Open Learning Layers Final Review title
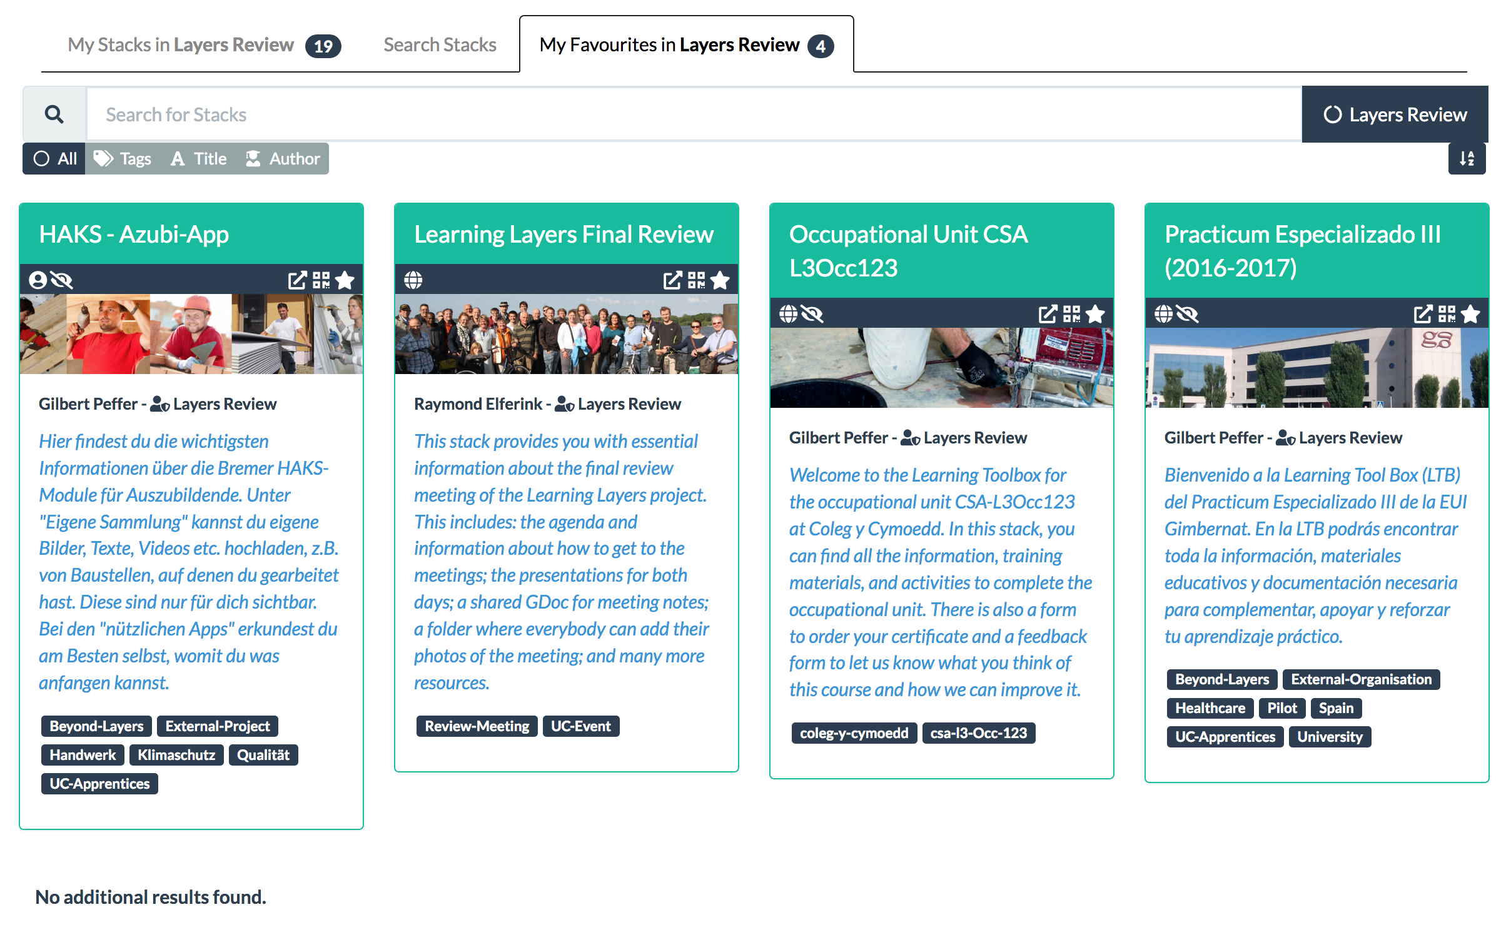1511x942 pixels. 563,235
